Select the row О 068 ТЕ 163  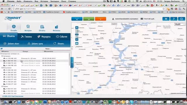tap(34, 63)
